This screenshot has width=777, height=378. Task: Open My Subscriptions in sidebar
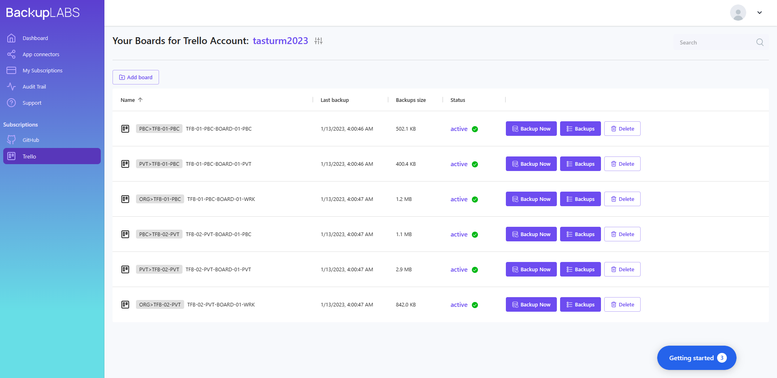click(42, 70)
